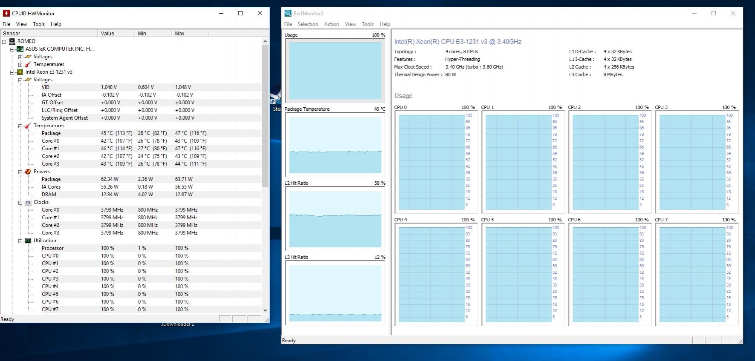Open File menu in PerfMonitor2
Image resolution: width=755 pixels, height=361 pixels.
tap(288, 24)
